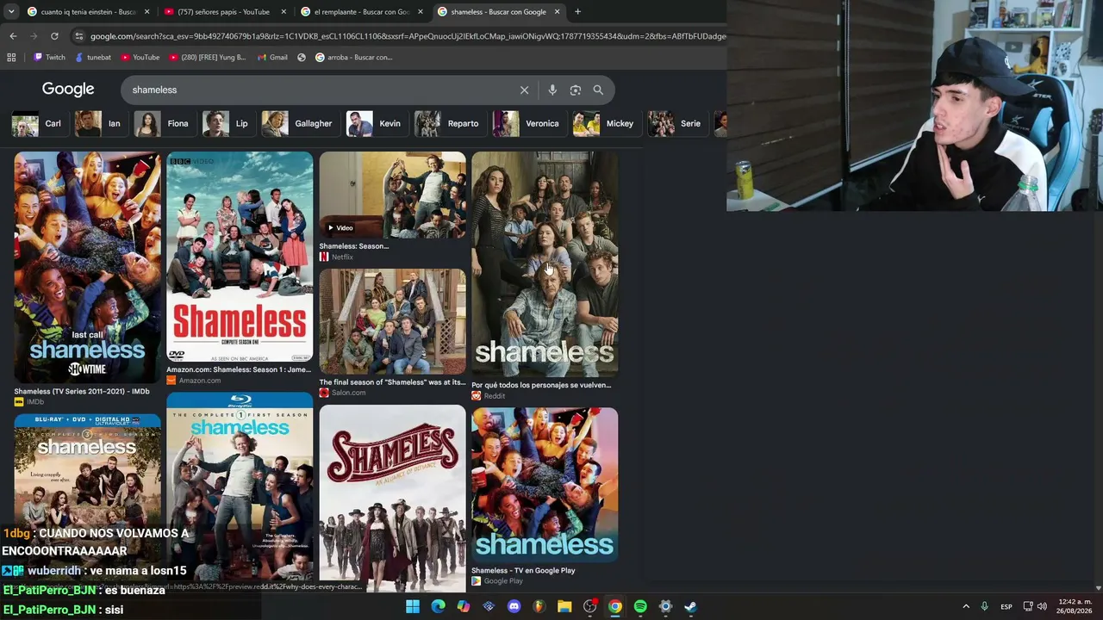Click into the 'shameless' search field
Viewport: 1103px width, 620px height.
tap(319, 90)
